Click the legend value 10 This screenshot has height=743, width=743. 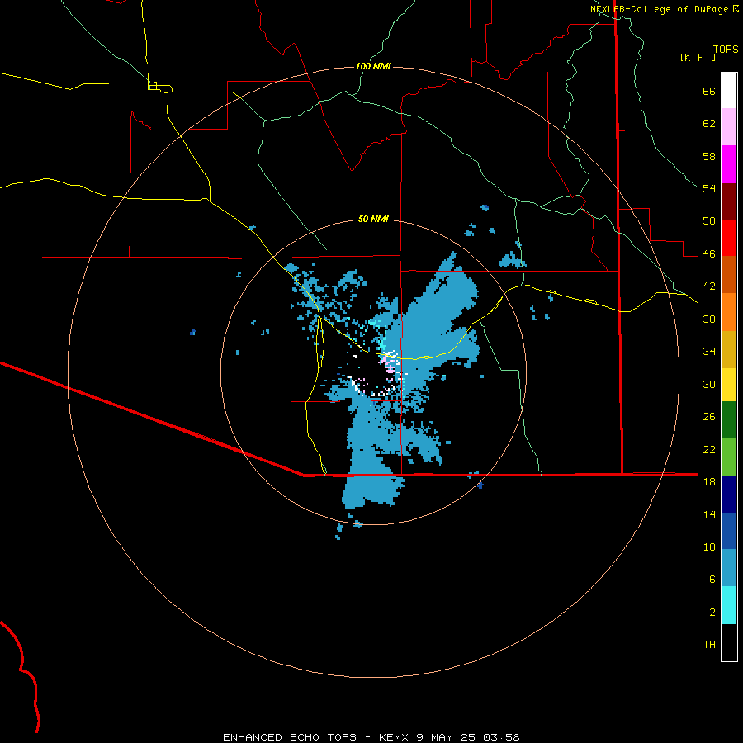coord(709,547)
